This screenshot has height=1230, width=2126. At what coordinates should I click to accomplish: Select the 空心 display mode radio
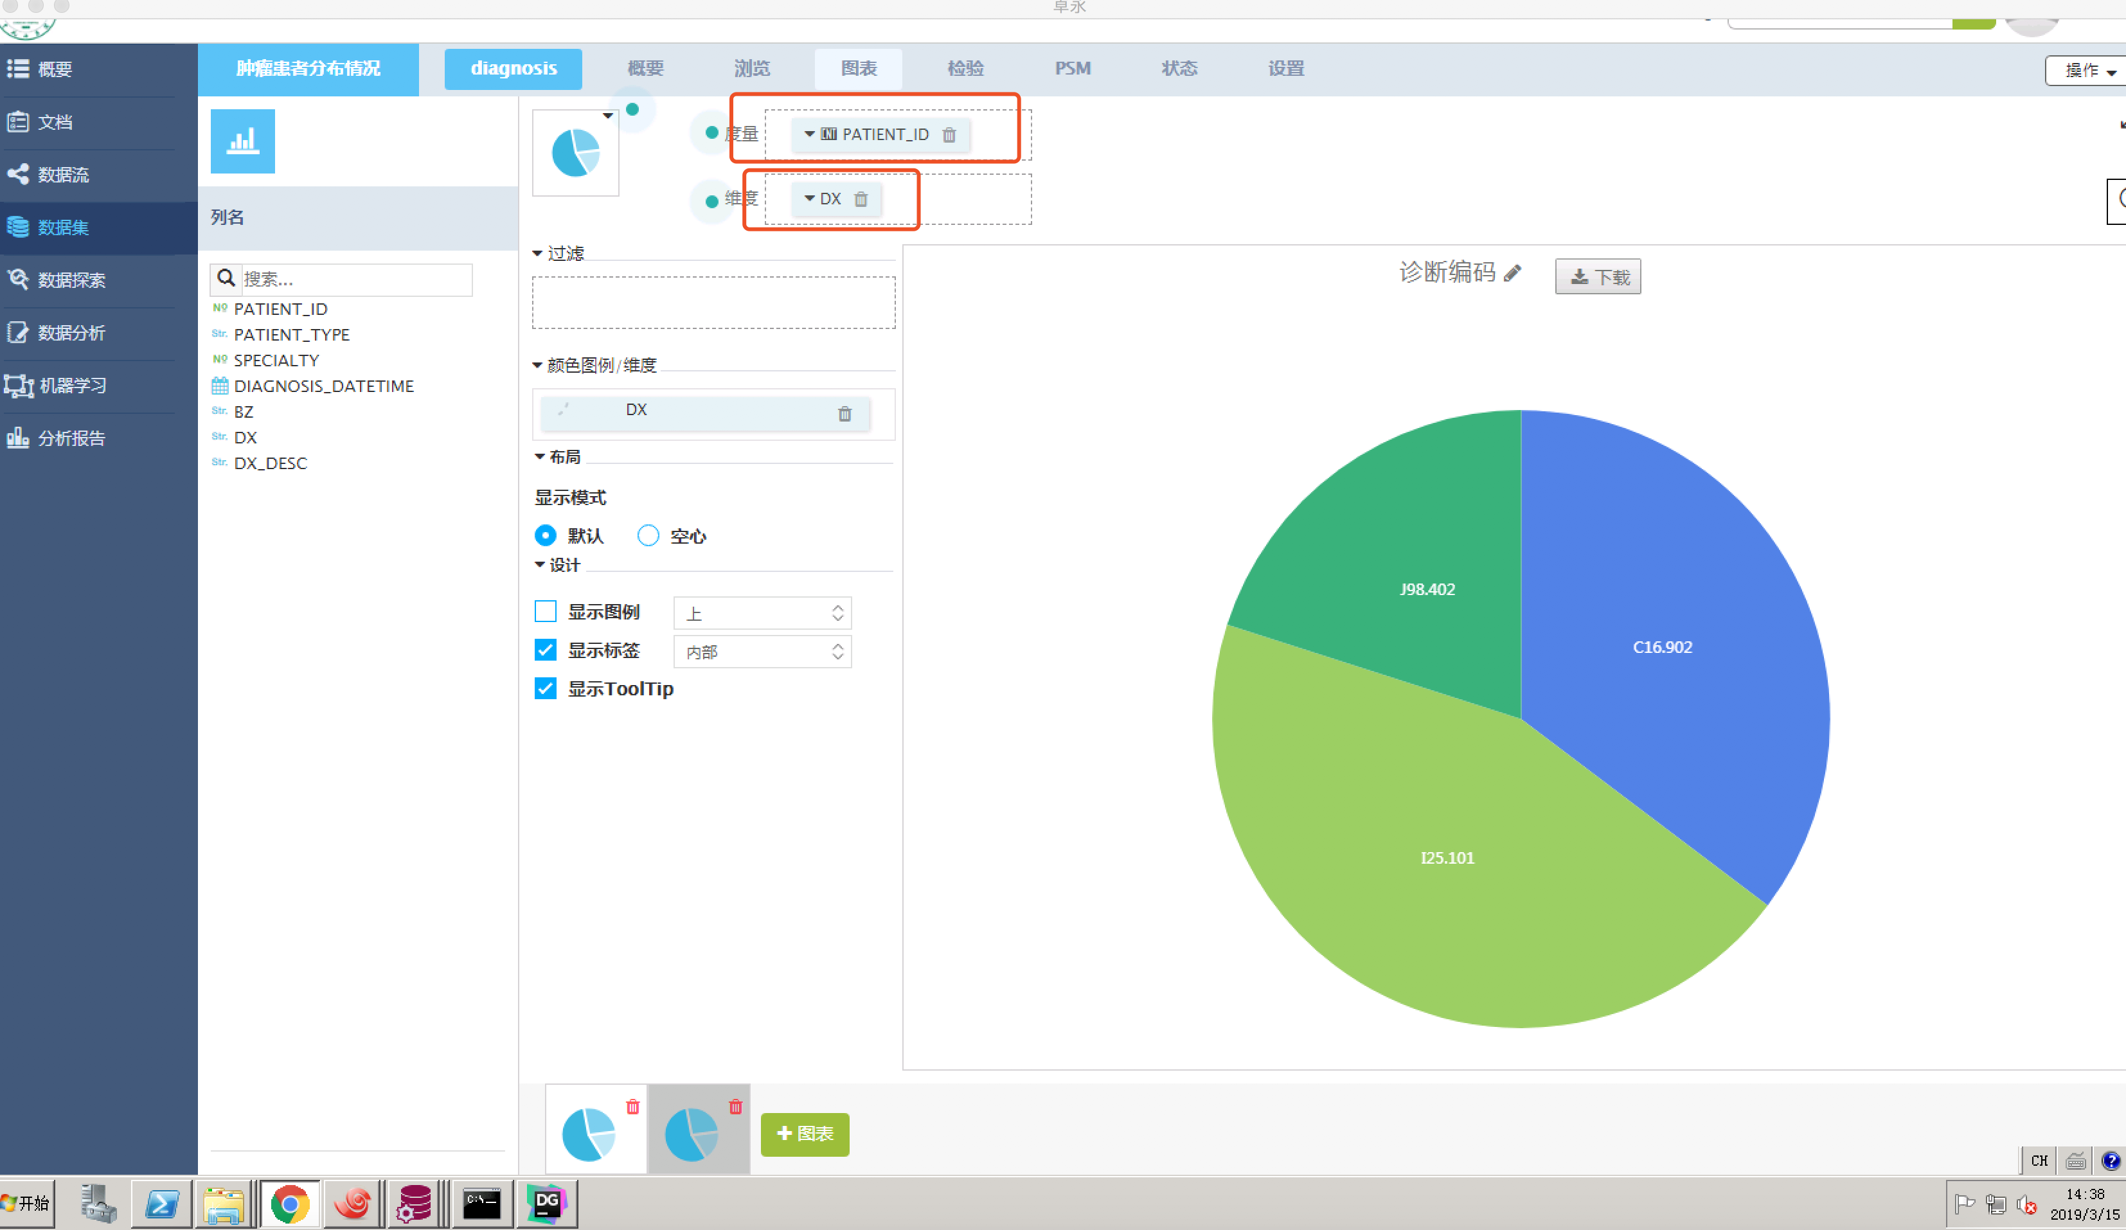(x=648, y=536)
